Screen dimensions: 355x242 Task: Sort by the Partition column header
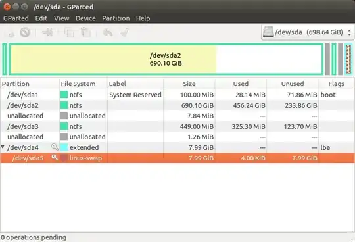click(30, 84)
